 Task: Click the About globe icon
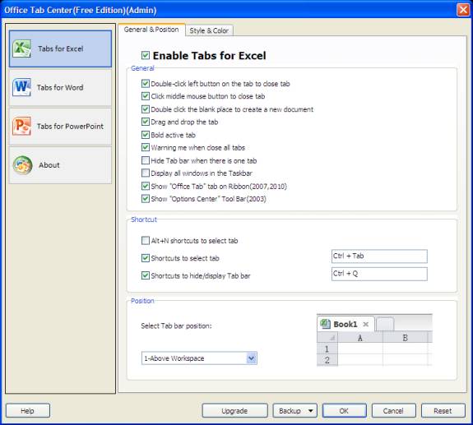[22, 165]
